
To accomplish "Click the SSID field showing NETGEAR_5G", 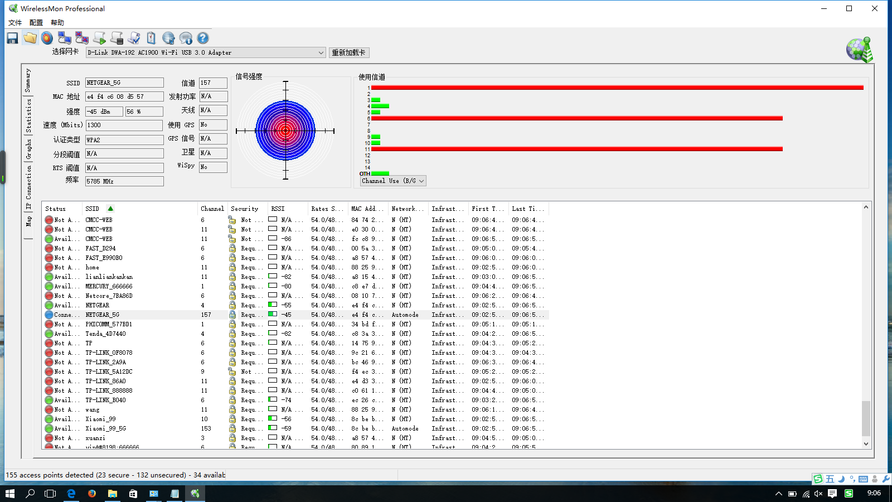I will click(x=124, y=83).
